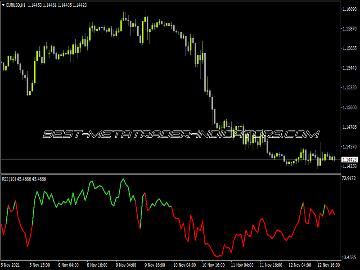Select the current price label 1.14423
Image resolution: width=360 pixels, height=270 pixels.
(350, 160)
